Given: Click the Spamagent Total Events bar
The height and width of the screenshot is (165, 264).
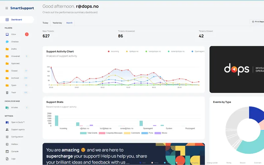Looking at the screenshot, I should click(141, 123).
